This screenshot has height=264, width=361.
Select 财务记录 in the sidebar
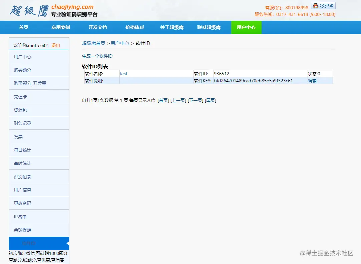pyautogui.click(x=39, y=123)
